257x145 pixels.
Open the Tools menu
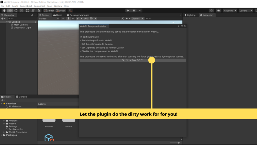50,6
